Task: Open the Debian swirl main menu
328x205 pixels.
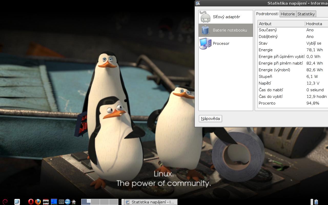Action: coord(5,202)
